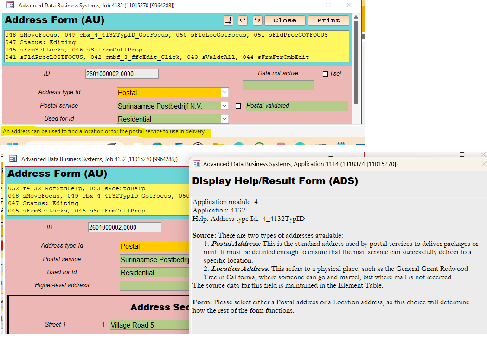Image resolution: width=487 pixels, height=341 pixels.
Task: Click the Print button
Action: pyautogui.click(x=328, y=20)
